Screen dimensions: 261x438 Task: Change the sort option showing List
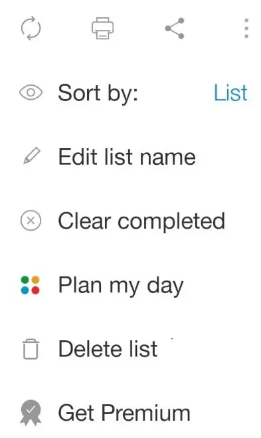(x=230, y=93)
